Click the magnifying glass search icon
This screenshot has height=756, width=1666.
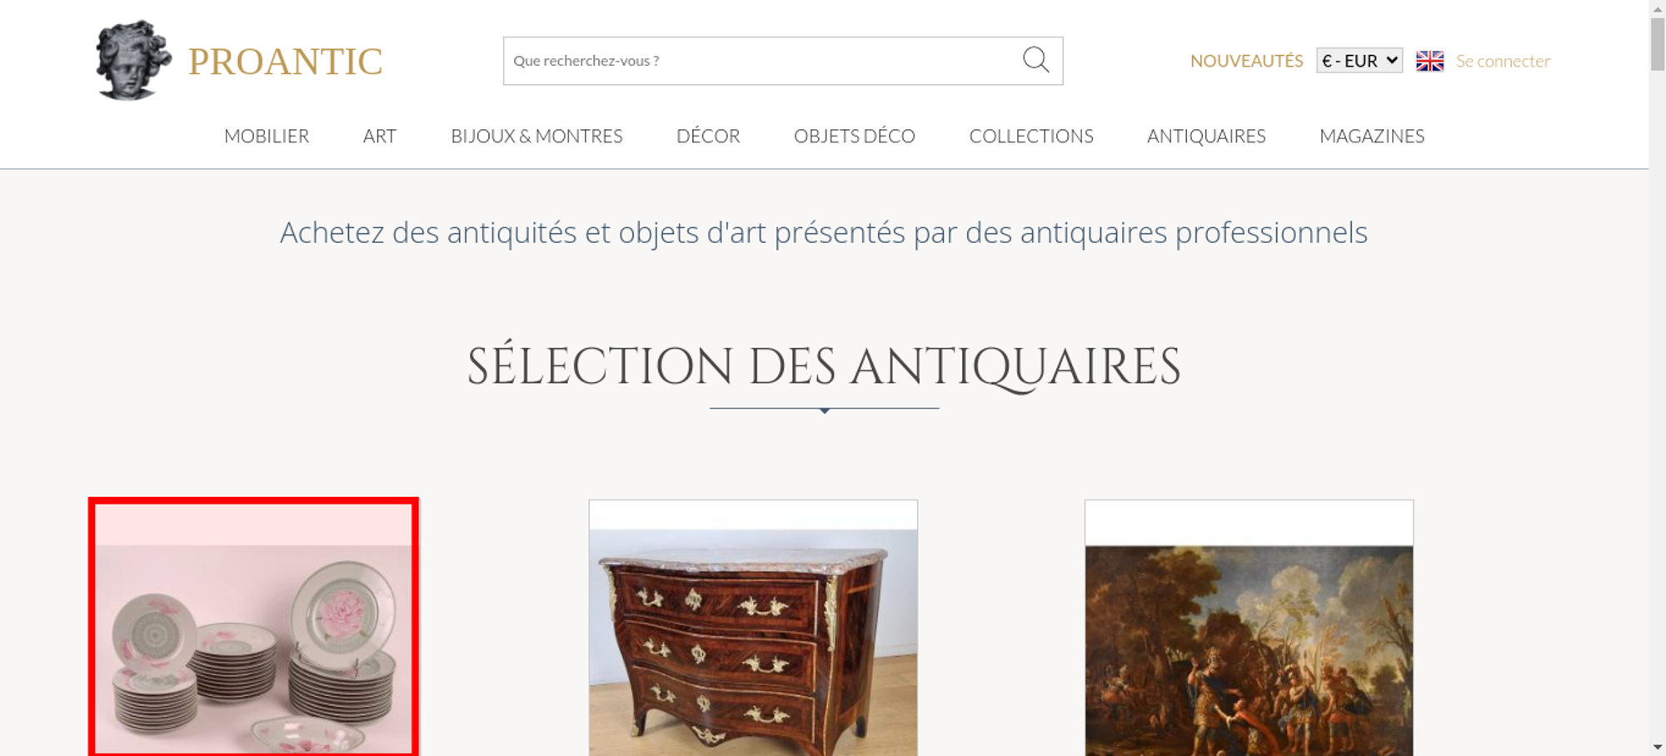(x=1035, y=60)
